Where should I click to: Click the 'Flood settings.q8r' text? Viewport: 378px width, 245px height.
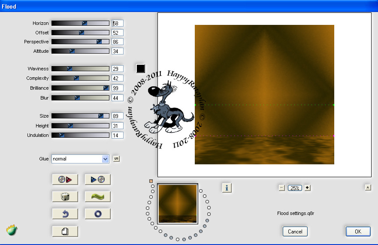click(x=296, y=213)
